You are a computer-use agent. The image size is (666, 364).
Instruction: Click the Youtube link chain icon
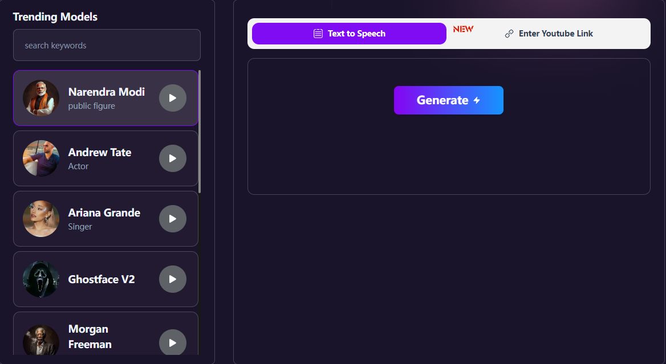pos(509,34)
